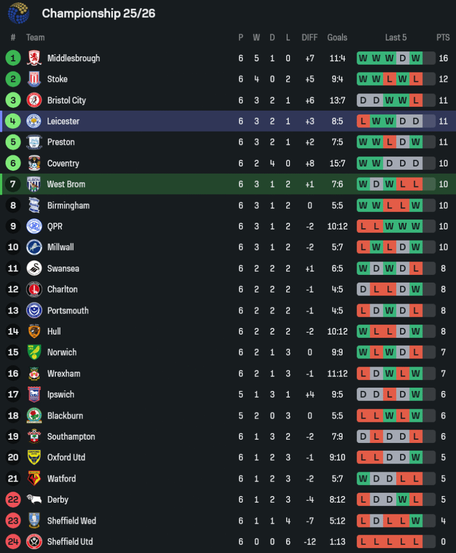Click the Coventry club crest
Viewport: 456px width, 553px height.
tap(34, 163)
